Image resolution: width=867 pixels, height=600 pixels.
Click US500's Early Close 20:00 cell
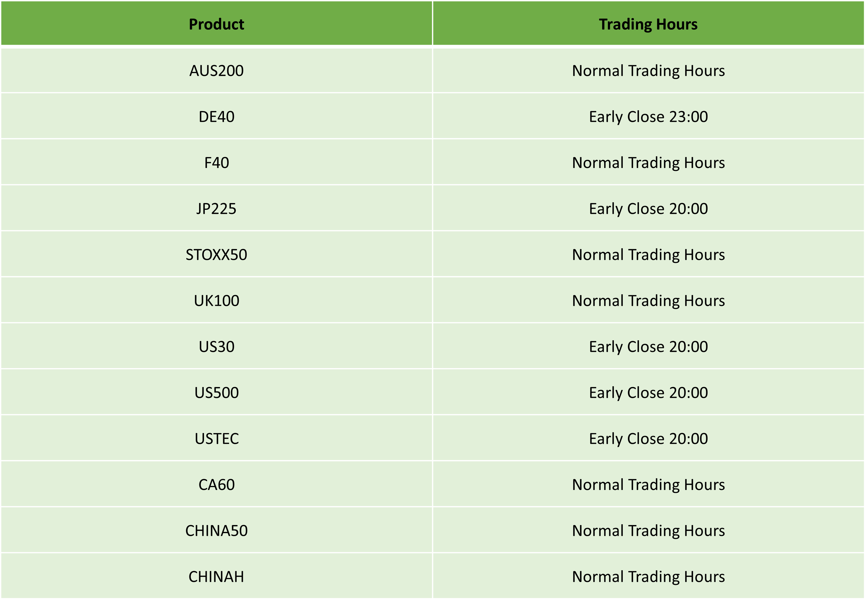point(648,392)
